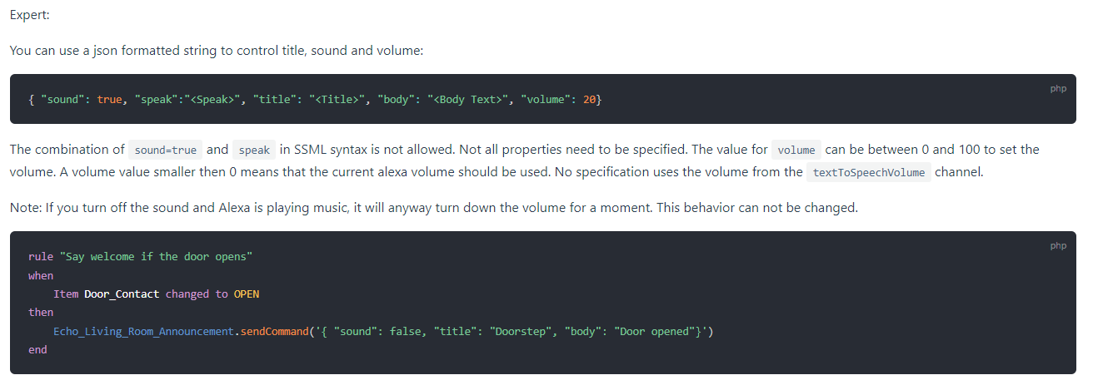
Task: Click the inline code "speak" in the paragraph
Action: 254,151
